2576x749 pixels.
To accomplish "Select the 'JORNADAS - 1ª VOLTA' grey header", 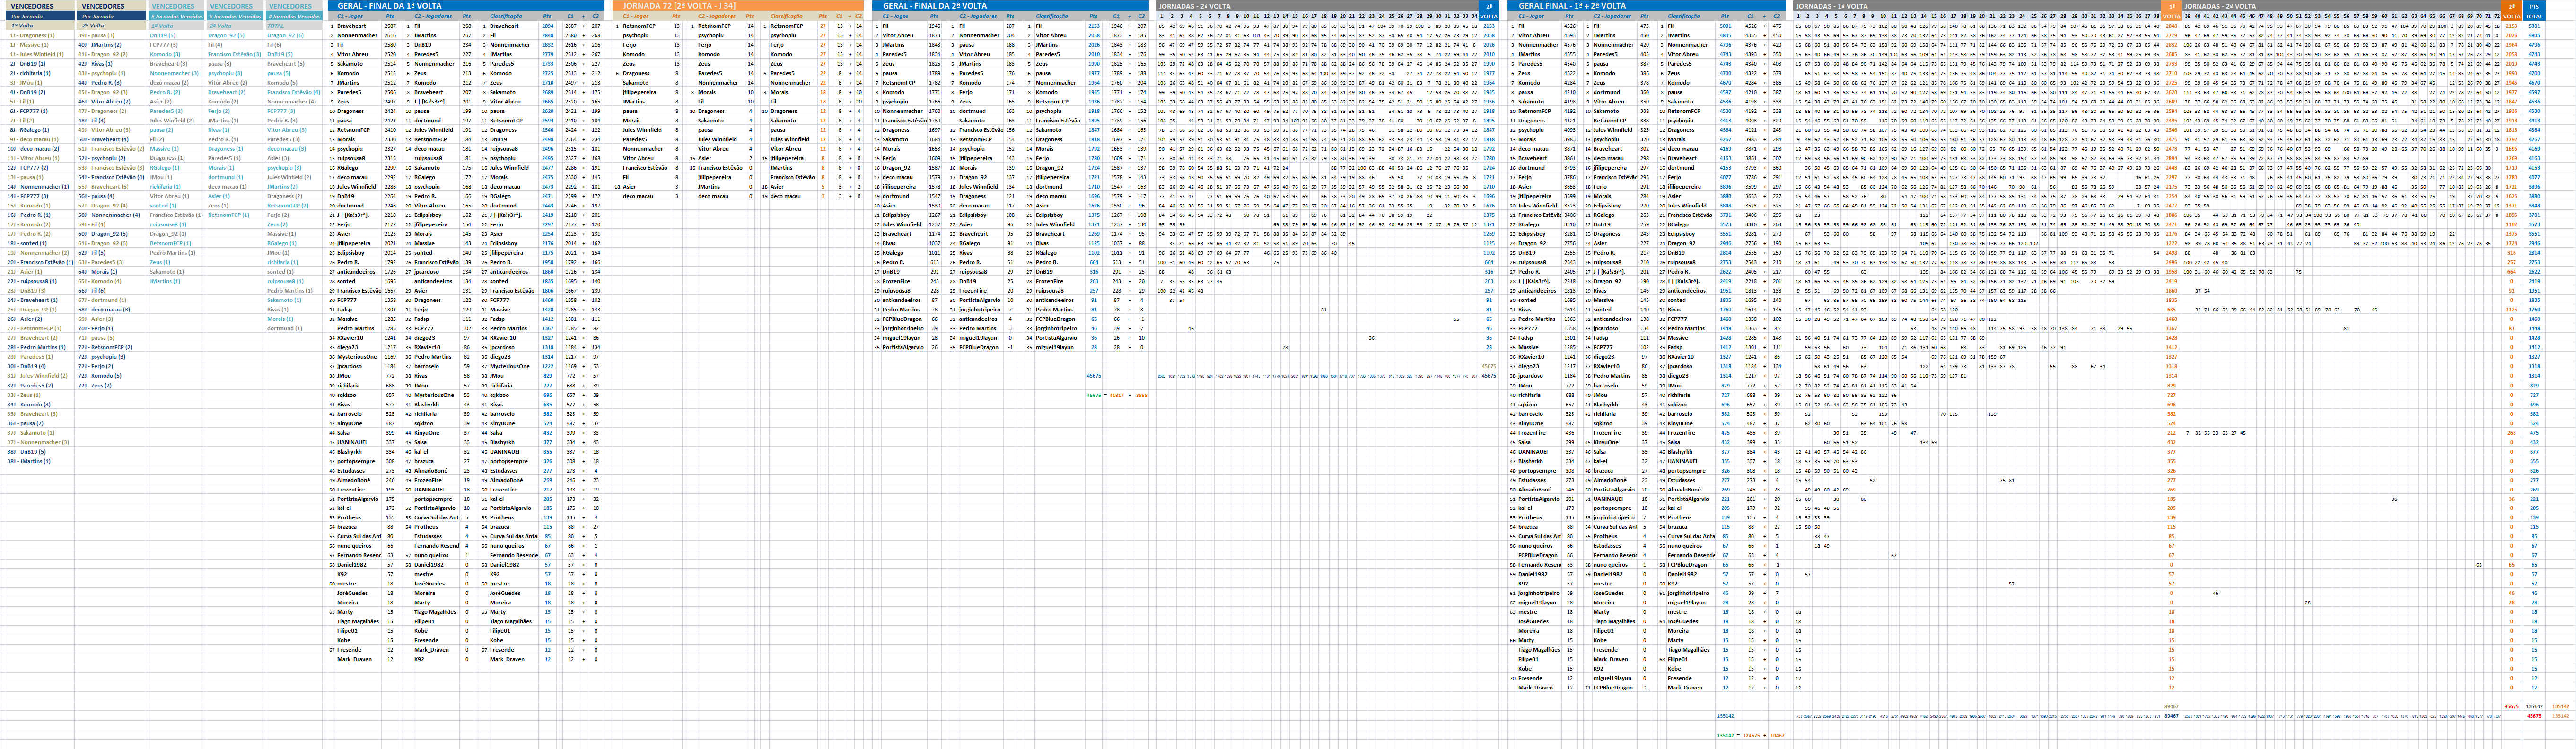I will point(1977,6).
